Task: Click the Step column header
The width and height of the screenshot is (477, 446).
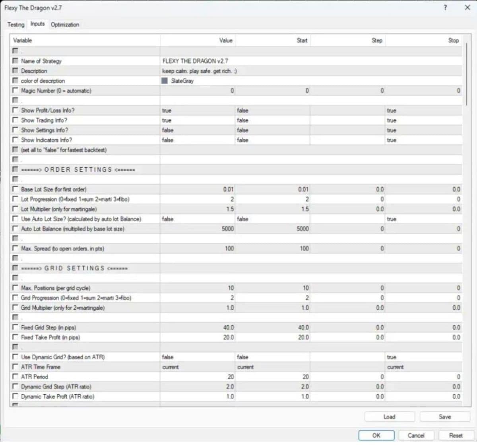Action: point(347,40)
